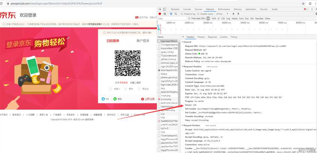Select jquery-1.6.4.js request row
Screen dimensions: 317x153
coord(168,52)
